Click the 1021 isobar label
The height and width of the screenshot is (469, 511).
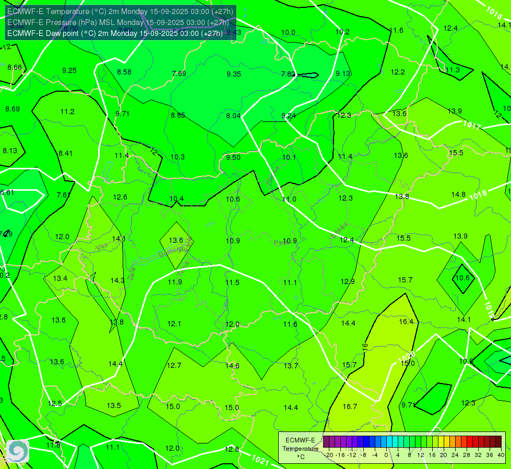pyautogui.click(x=260, y=460)
